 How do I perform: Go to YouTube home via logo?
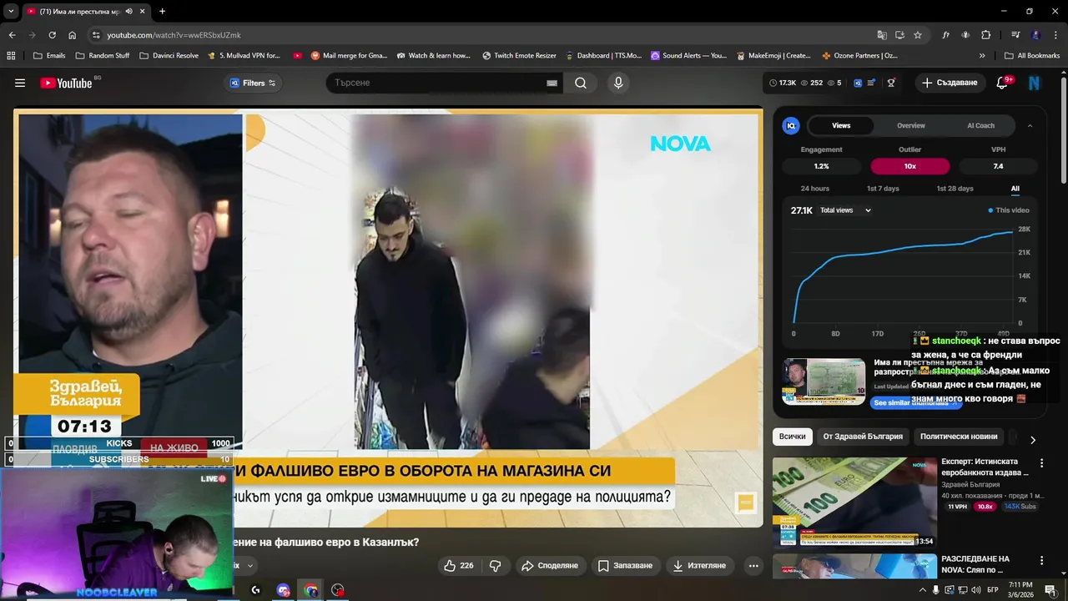[x=66, y=83]
